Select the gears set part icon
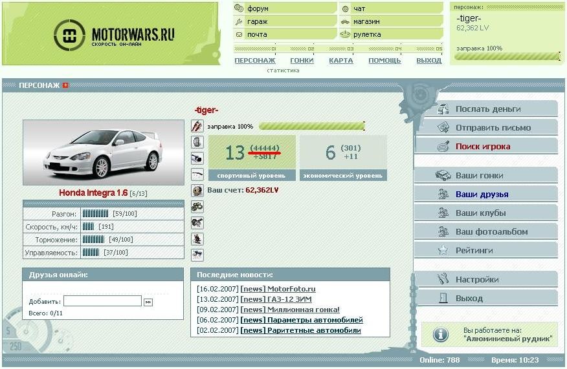This screenshot has height=369, width=567. coord(197,207)
